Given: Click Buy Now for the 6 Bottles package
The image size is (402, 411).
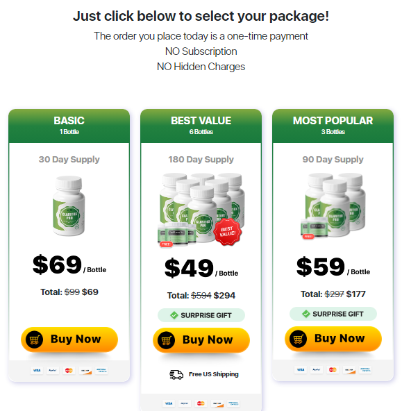Looking at the screenshot, I should [201, 340].
